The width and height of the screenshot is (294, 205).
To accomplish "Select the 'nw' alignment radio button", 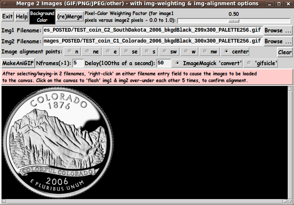I will tap(210, 52).
